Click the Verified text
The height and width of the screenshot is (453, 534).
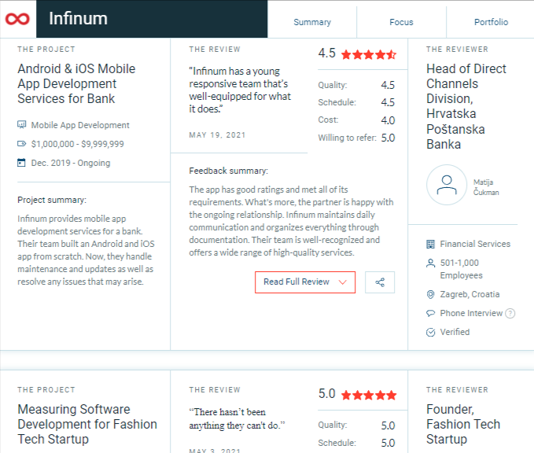click(455, 332)
